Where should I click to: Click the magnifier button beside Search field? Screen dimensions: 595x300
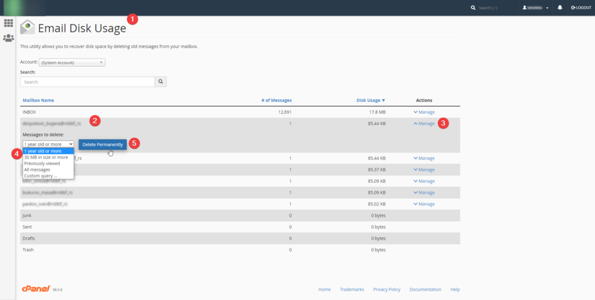coord(160,82)
